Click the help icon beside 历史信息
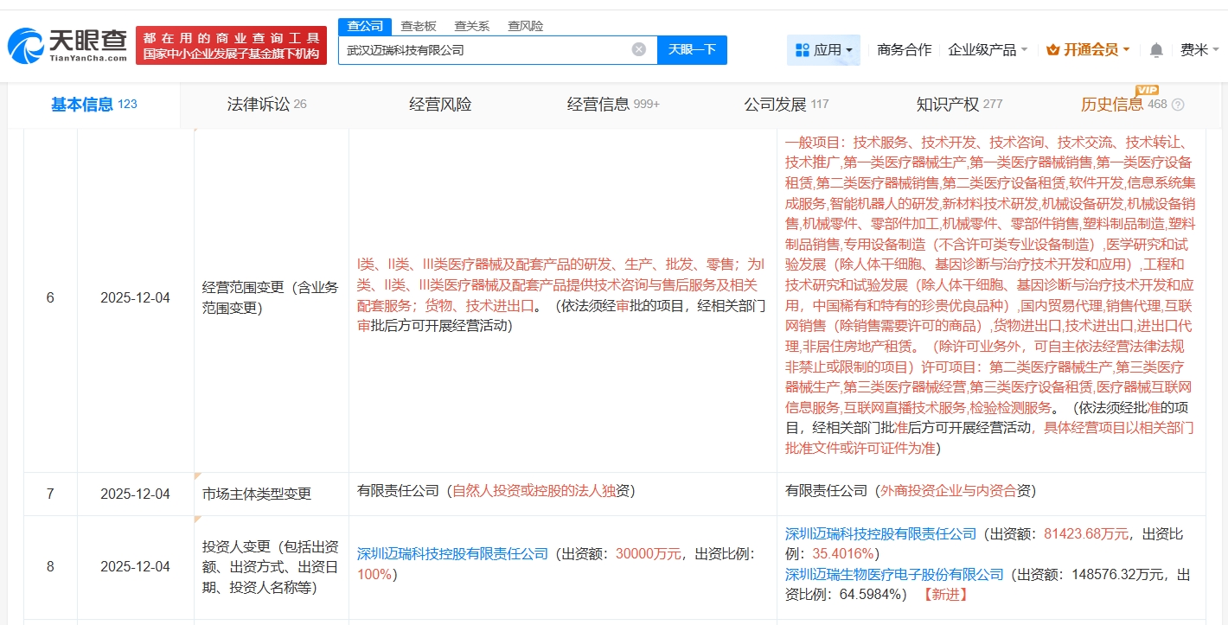This screenshot has height=625, width=1228. coord(1178,105)
